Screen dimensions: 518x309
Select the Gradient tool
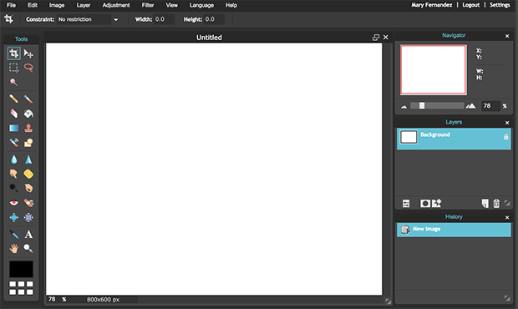tap(13, 128)
